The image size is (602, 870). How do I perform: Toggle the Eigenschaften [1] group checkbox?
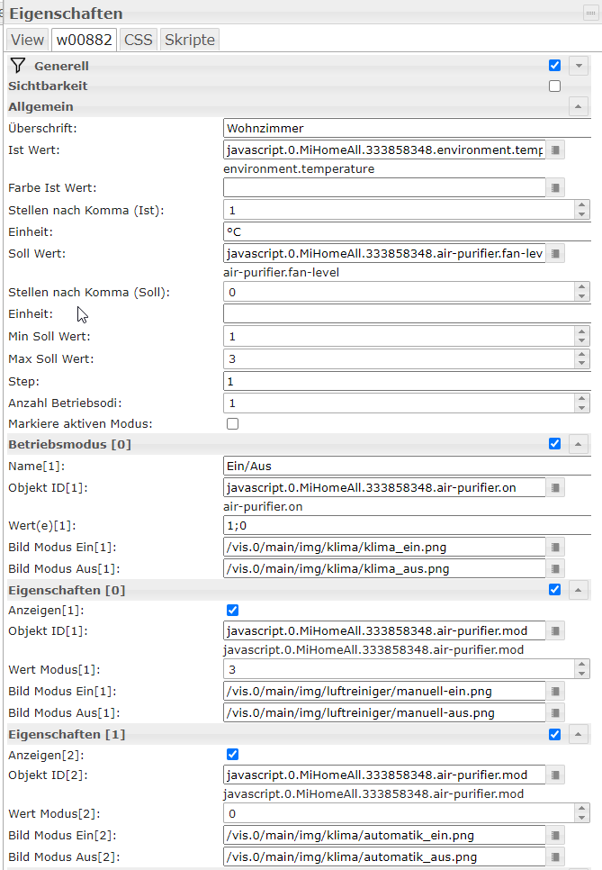[555, 735]
